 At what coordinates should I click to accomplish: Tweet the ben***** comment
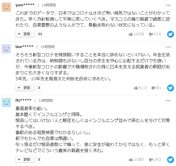click(170, 88)
